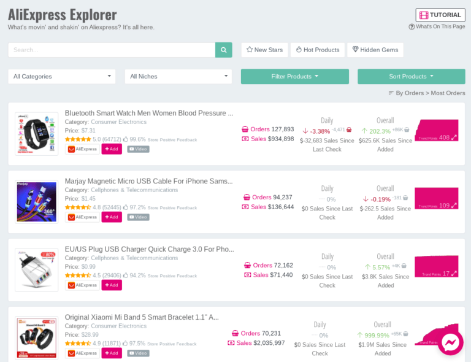Viewport: 471px width, 362px height.
Task: Click AliExpress button for Marjay Cable
Action: pyautogui.click(x=82, y=217)
